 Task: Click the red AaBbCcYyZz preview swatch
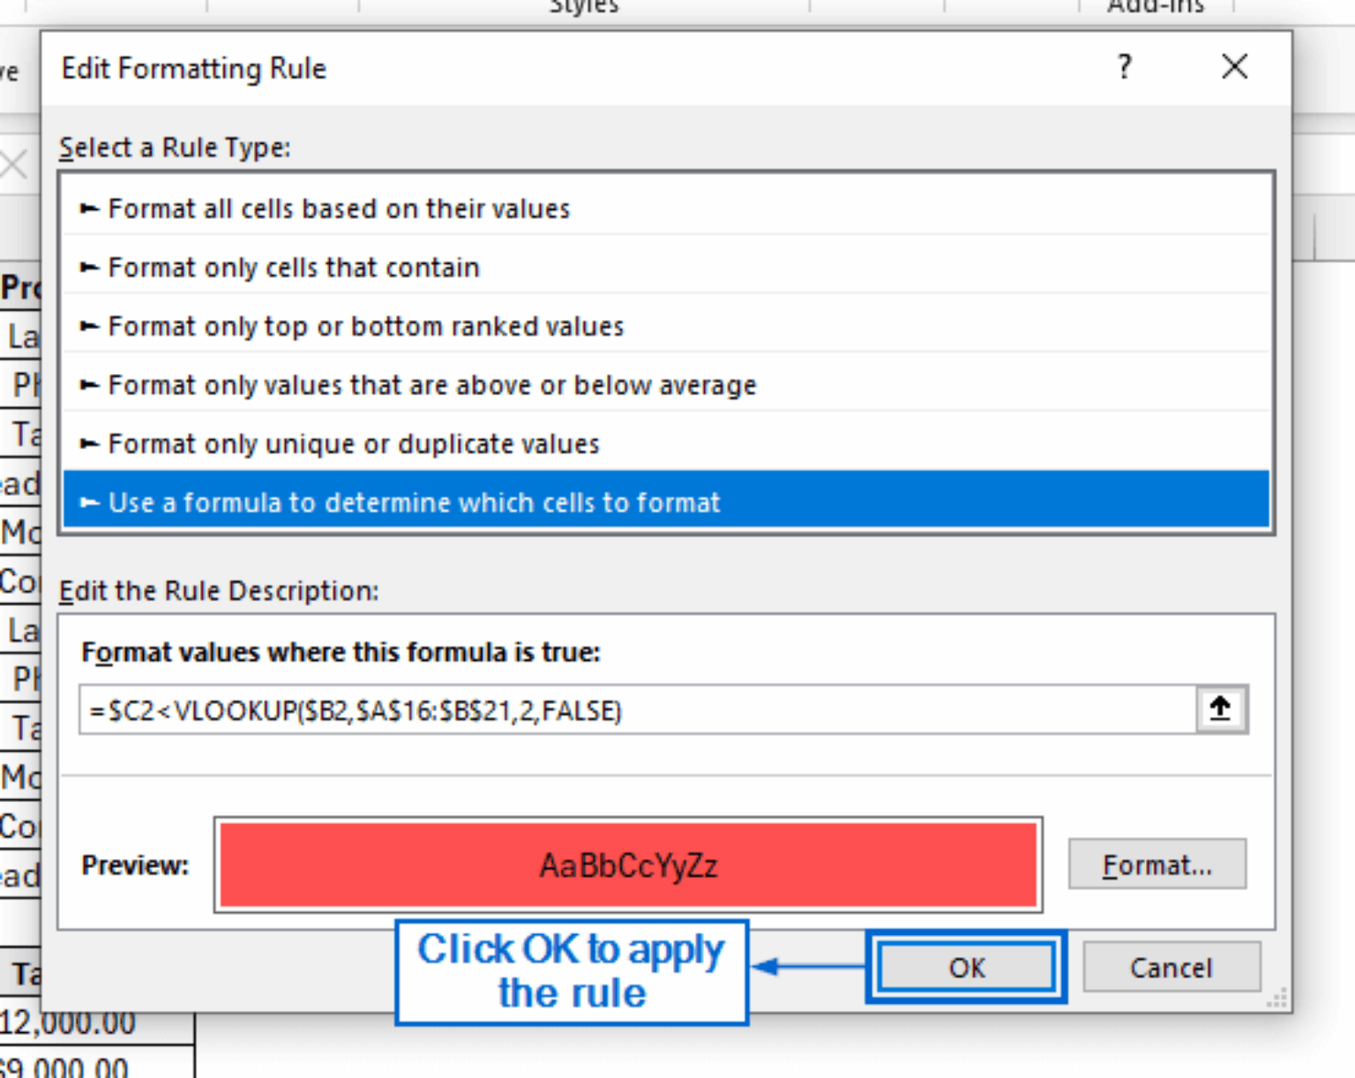[627, 865]
